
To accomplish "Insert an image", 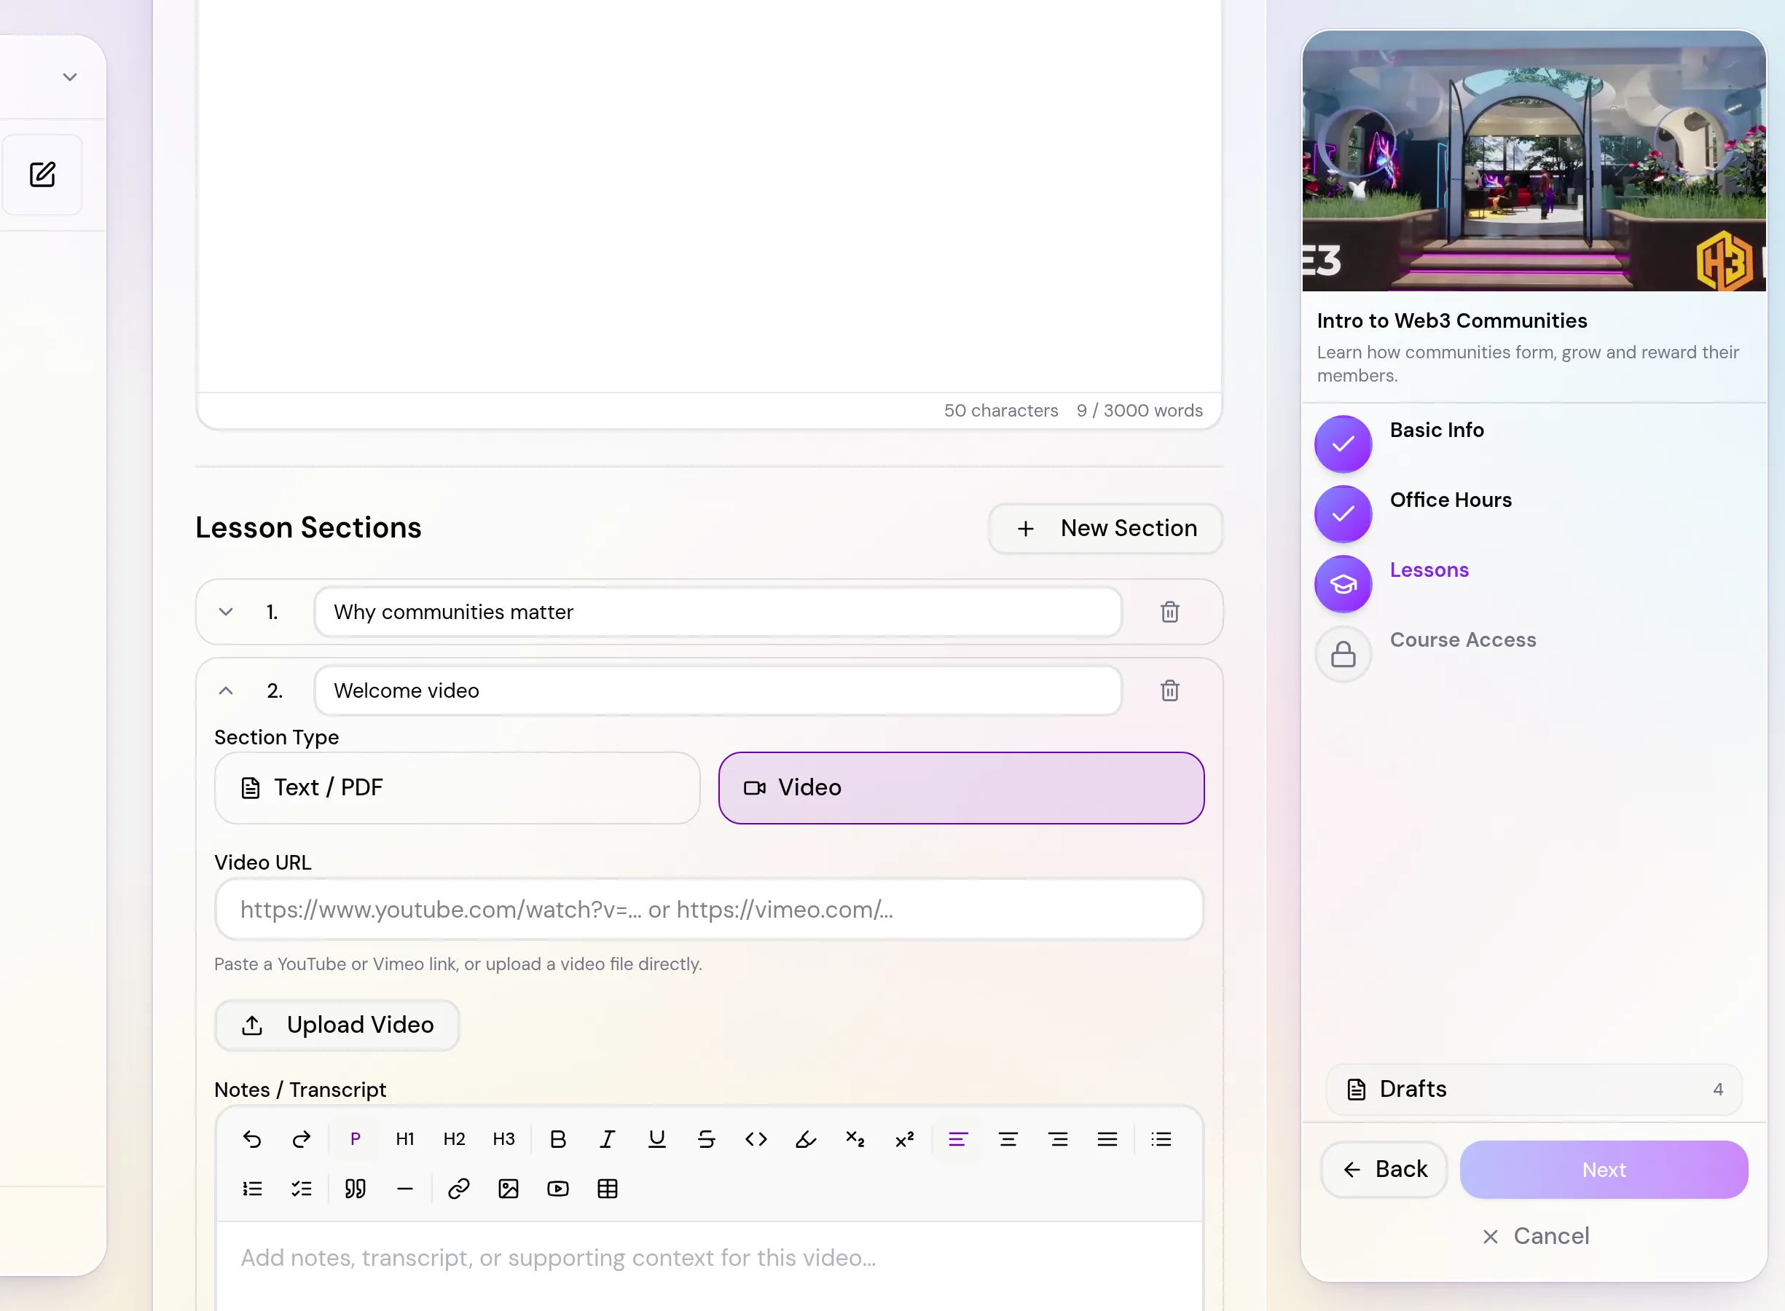I will [x=508, y=1189].
